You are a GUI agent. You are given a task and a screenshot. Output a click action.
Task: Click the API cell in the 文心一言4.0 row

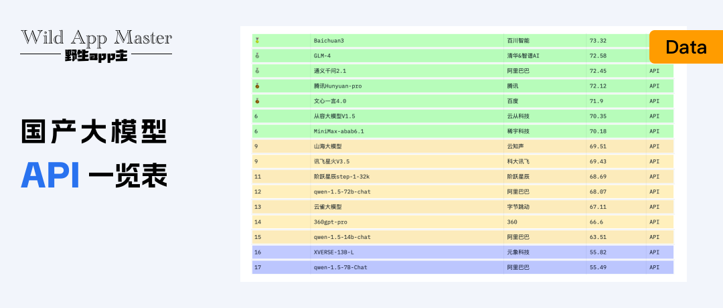tap(654, 101)
